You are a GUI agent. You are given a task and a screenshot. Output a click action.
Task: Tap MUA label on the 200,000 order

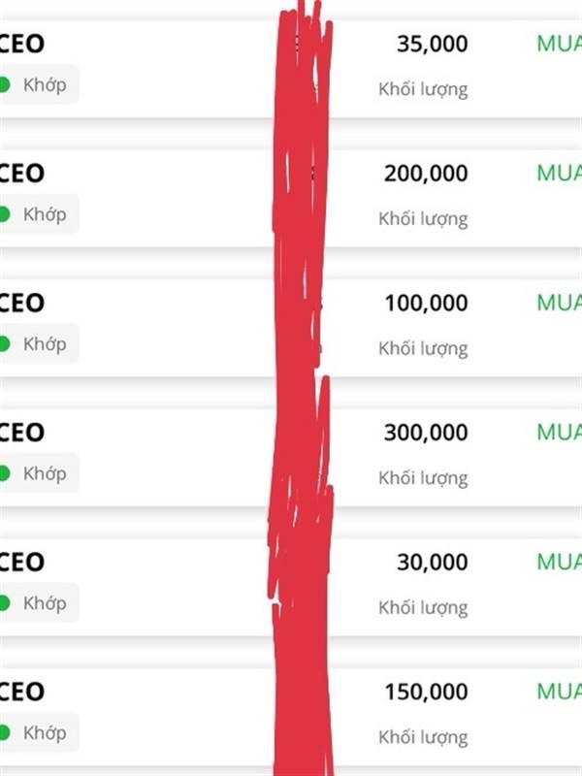click(x=559, y=173)
